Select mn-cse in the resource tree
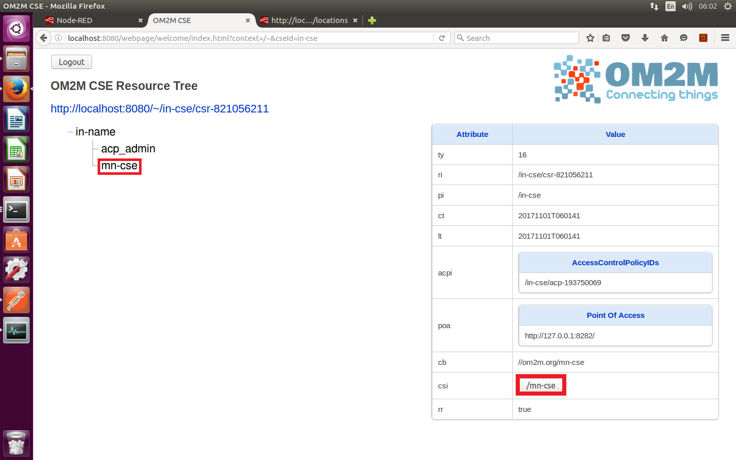 point(119,166)
